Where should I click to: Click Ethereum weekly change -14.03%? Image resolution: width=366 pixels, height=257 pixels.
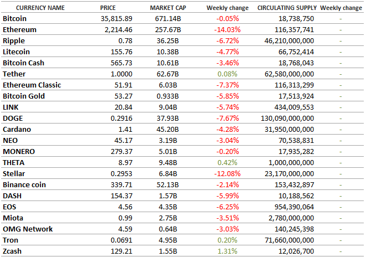click(228, 30)
